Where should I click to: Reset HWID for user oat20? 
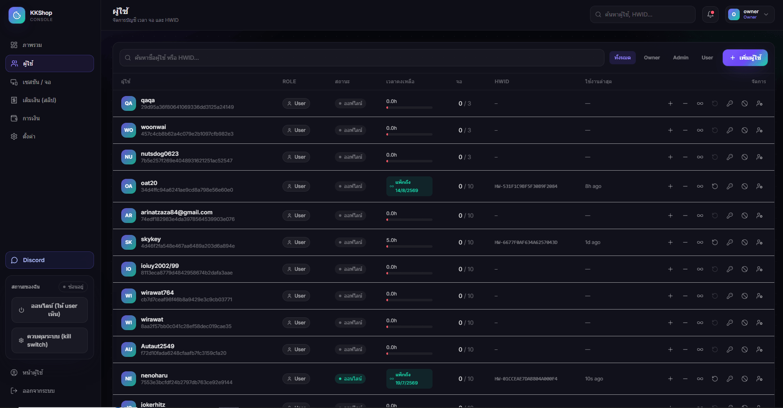pyautogui.click(x=715, y=186)
